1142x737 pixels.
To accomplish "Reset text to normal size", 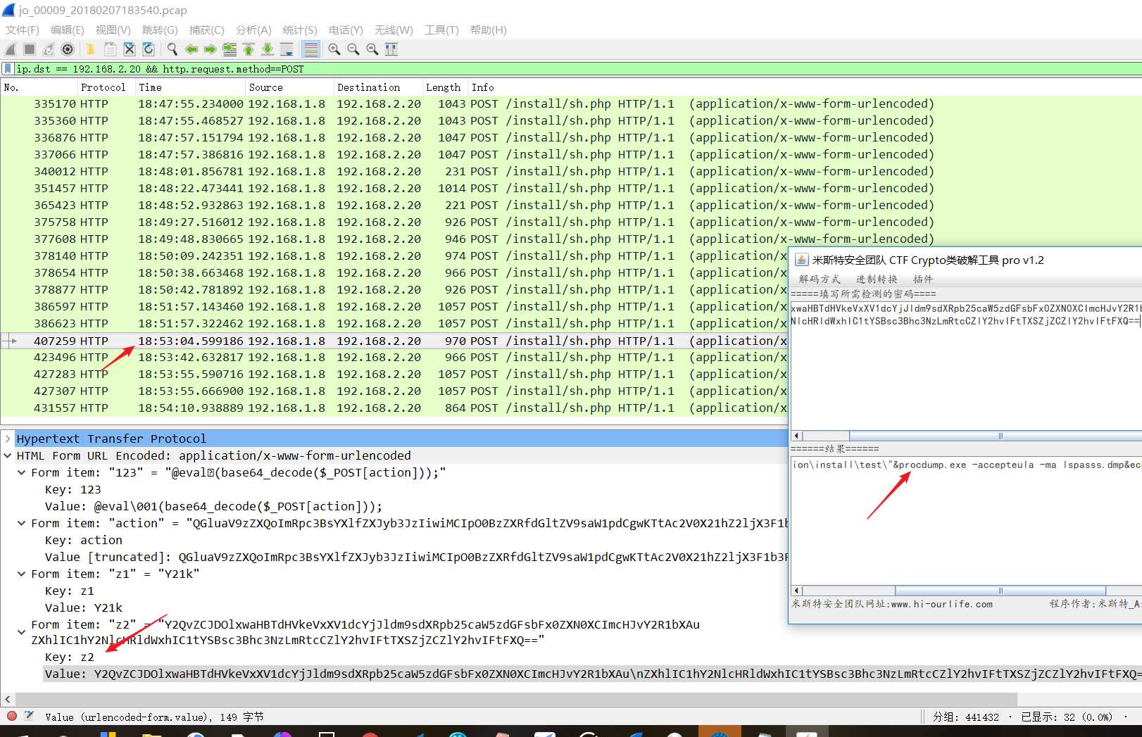I will (x=372, y=49).
